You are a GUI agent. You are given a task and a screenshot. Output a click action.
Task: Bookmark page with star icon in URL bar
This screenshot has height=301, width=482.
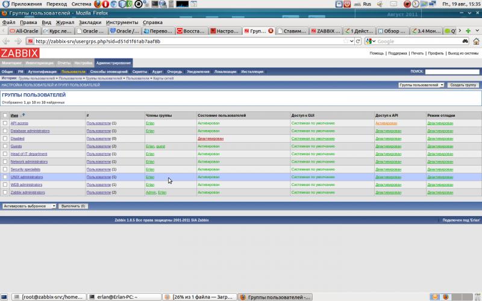click(346, 41)
